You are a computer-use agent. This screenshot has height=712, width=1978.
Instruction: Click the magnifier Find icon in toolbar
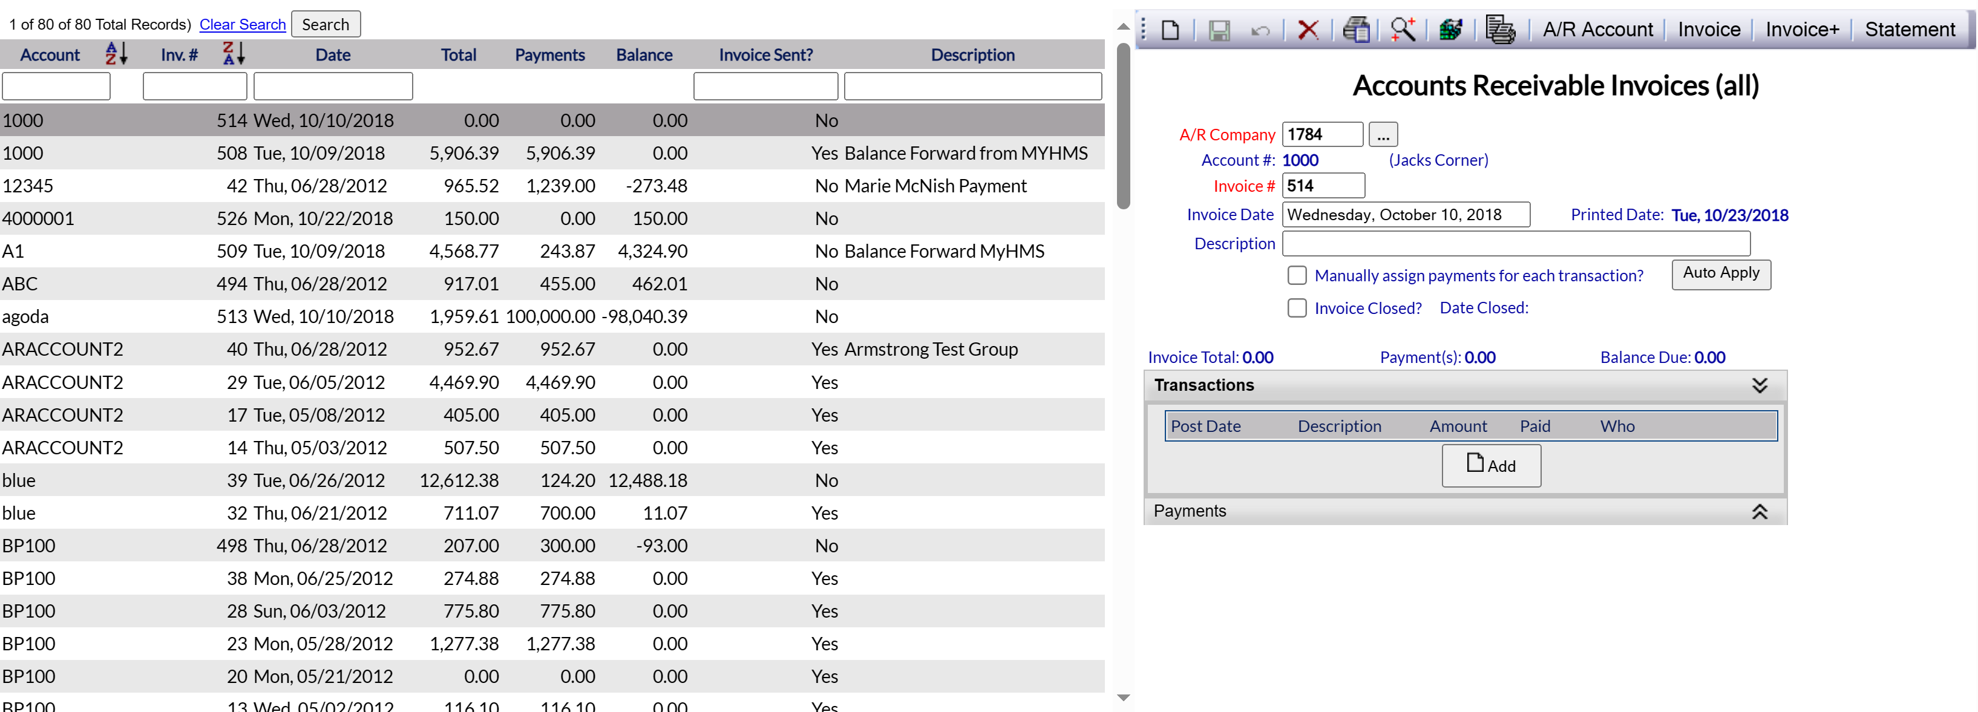click(x=1403, y=30)
